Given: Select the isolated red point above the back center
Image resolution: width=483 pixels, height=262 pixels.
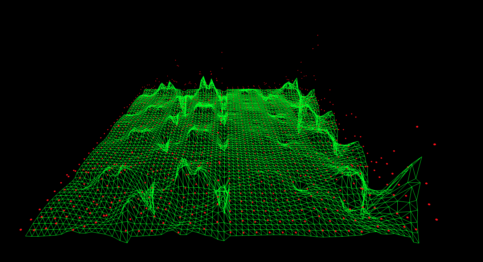Looking at the screenshot, I should (x=222, y=52).
